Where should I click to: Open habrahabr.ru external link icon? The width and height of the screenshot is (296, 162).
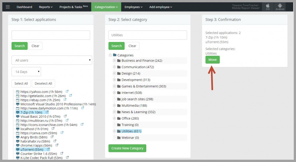click(55, 141)
